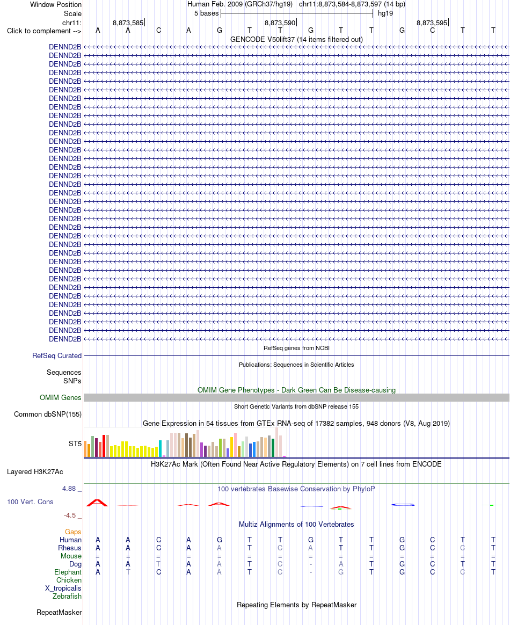This screenshot has height=625, width=510.
Task: Click the Gaps row label
Action: coord(73,532)
